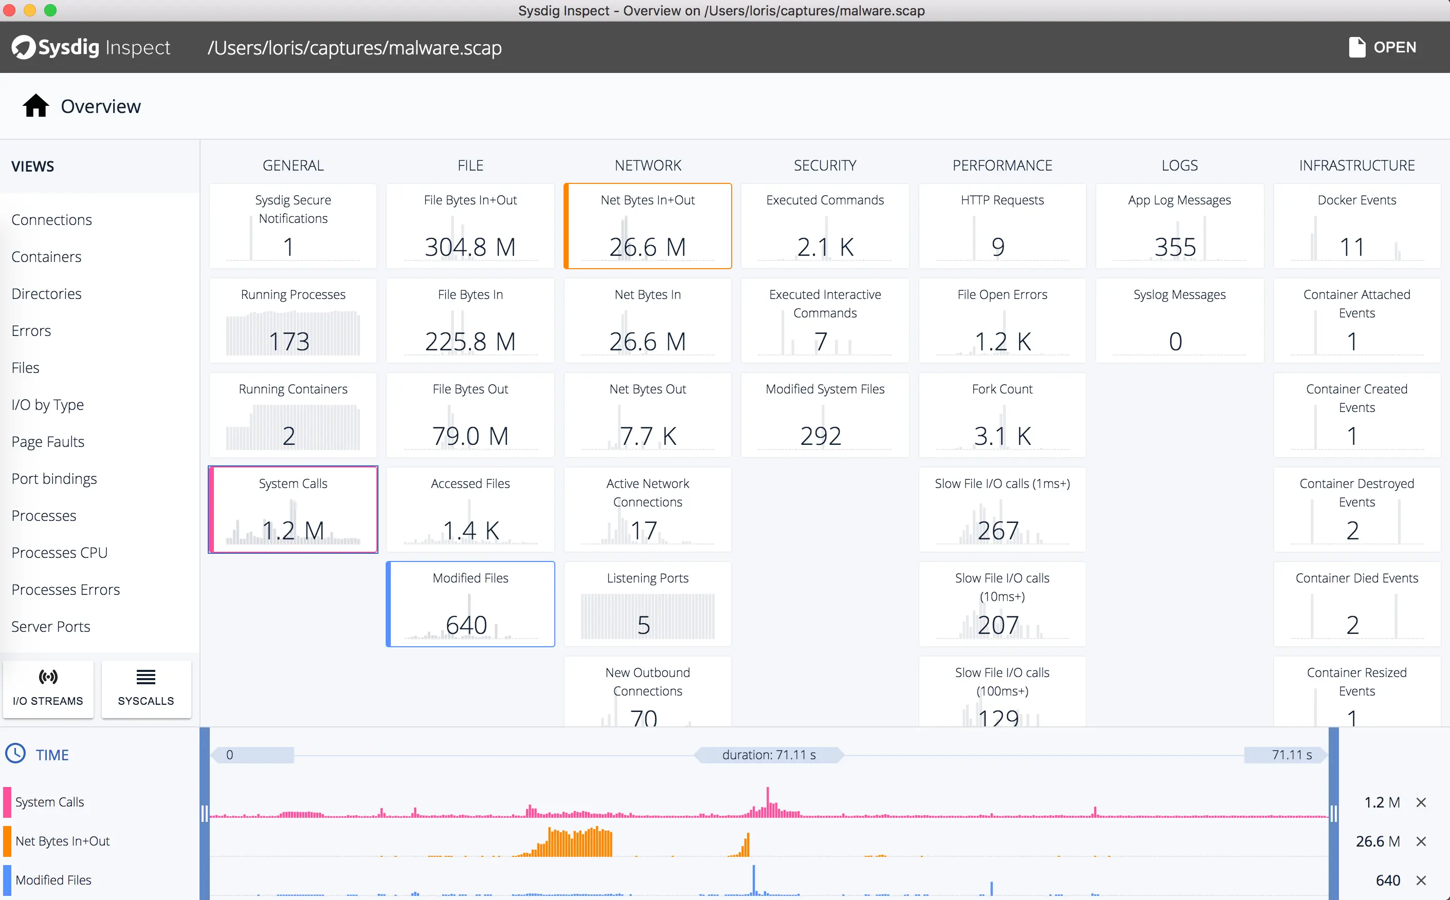1450x900 pixels.
Task: Open the Connections view
Action: [51, 220]
